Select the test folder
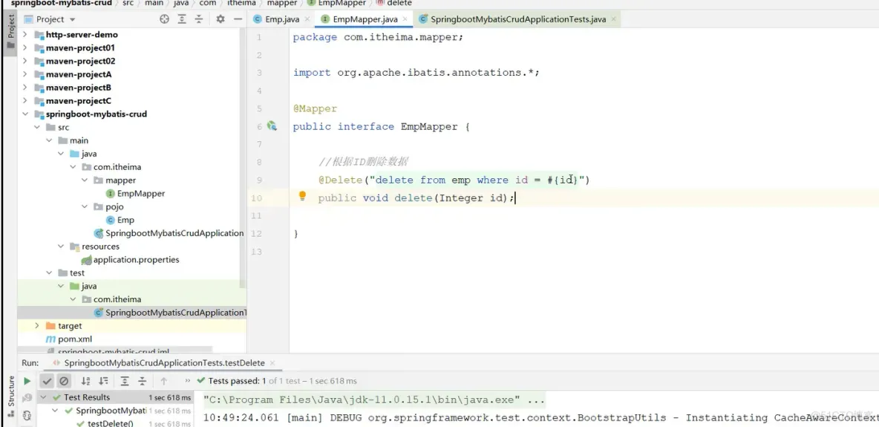Screen dimensions: 879x427 pyautogui.click(x=71, y=273)
